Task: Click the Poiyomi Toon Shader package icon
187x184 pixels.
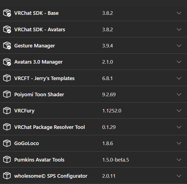Action: tap(7, 94)
